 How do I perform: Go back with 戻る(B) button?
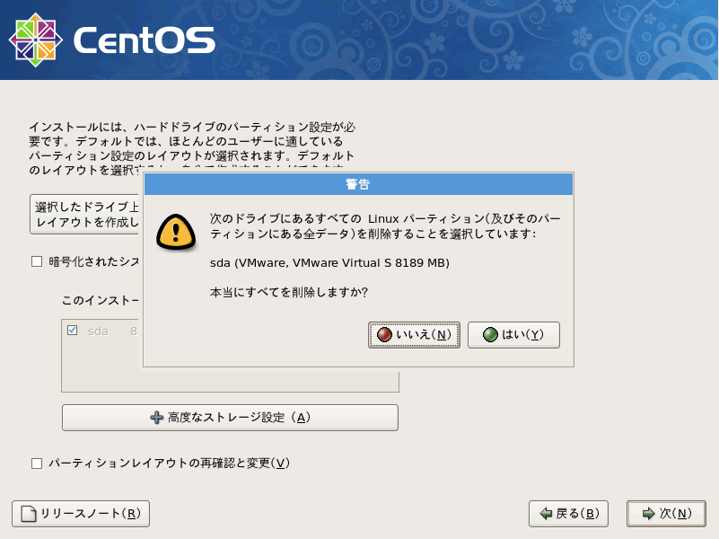tap(568, 514)
